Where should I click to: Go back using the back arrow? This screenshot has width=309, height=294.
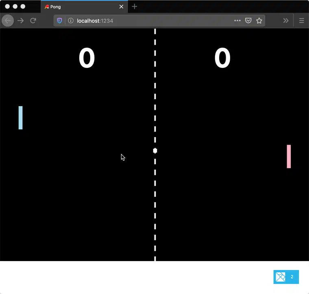[x=8, y=21]
